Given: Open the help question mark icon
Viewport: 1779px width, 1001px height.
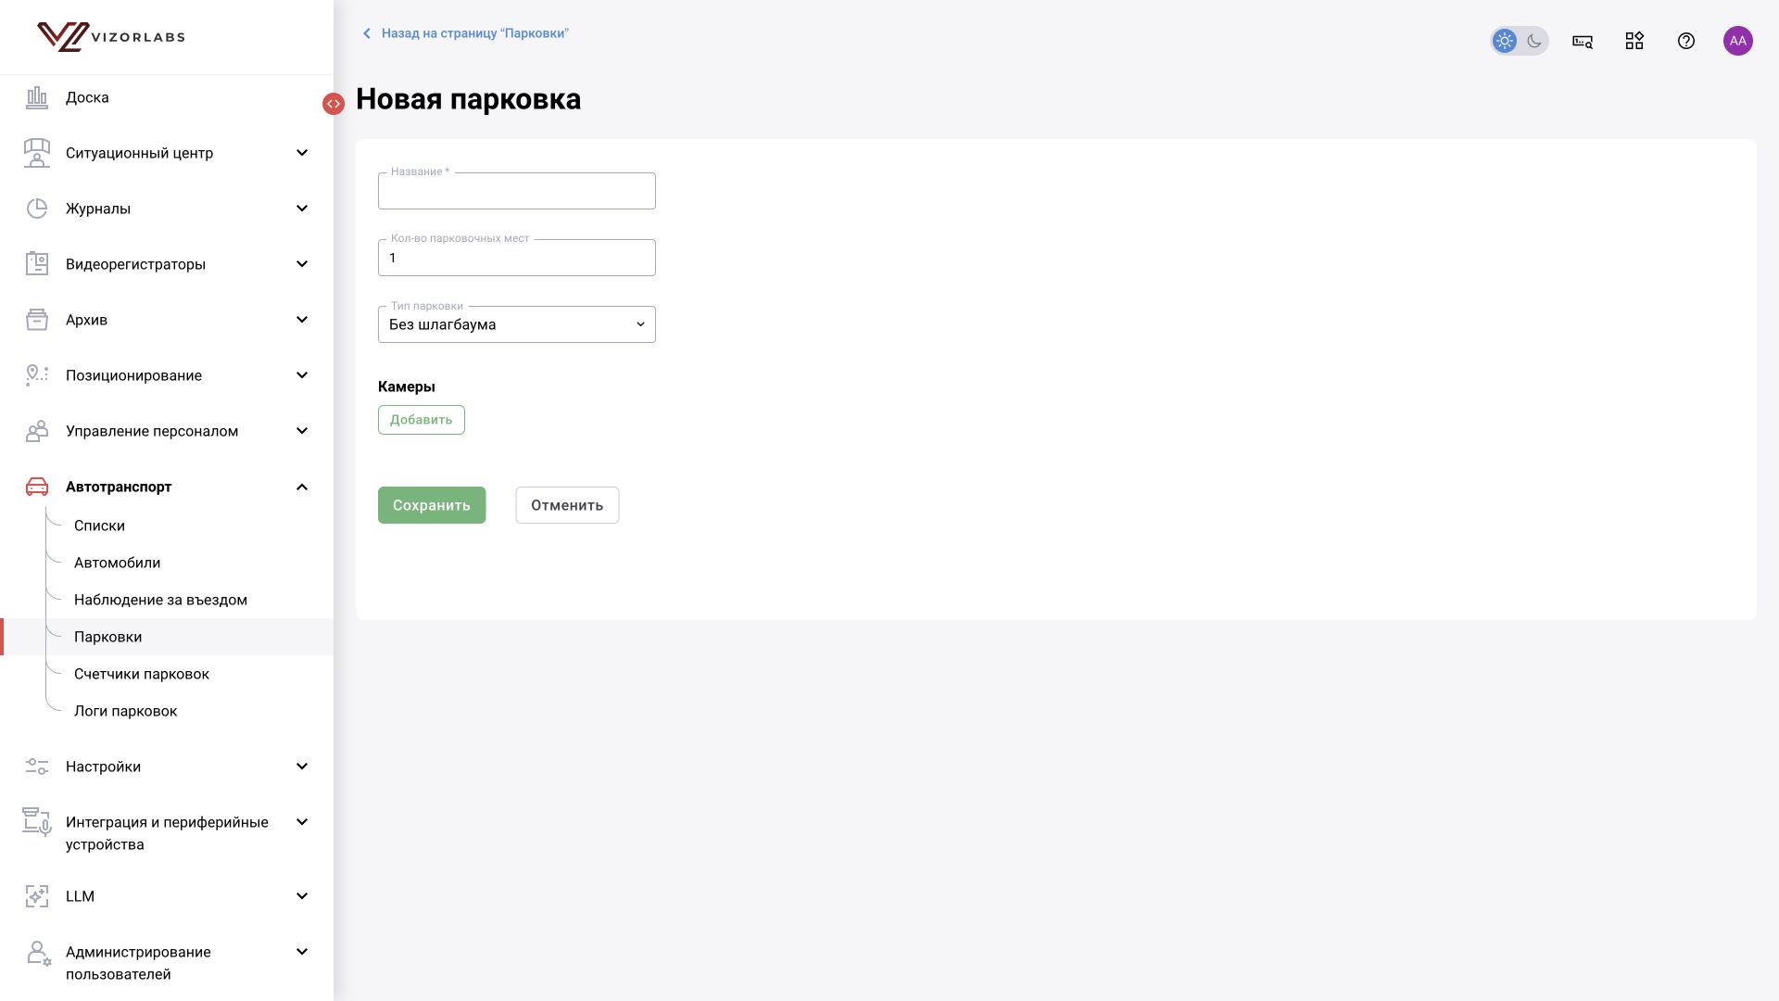Looking at the screenshot, I should pyautogui.click(x=1686, y=41).
